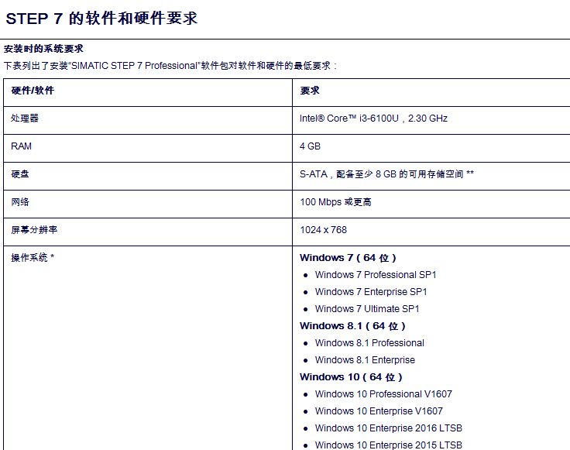Click the "Windows 7 Ultimate SP1" list item

[367, 309]
